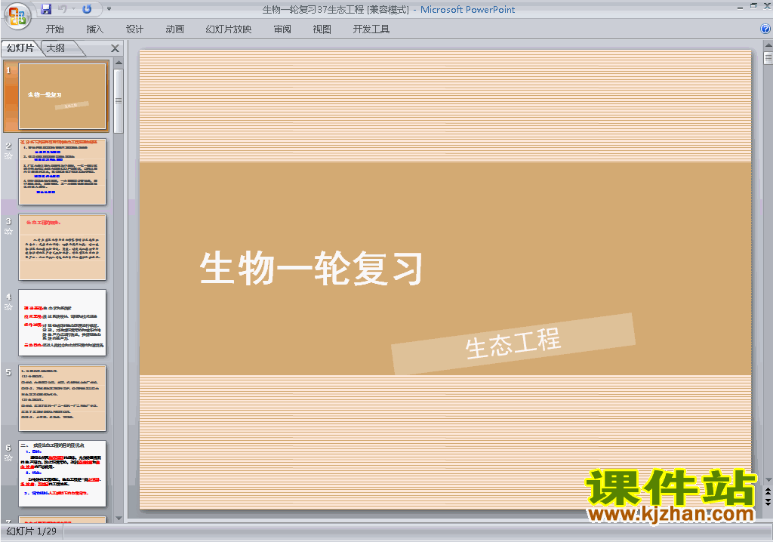Click the Redo/Repeat icon in quick access toolbar
This screenshot has height=542, width=773.
click(88, 9)
